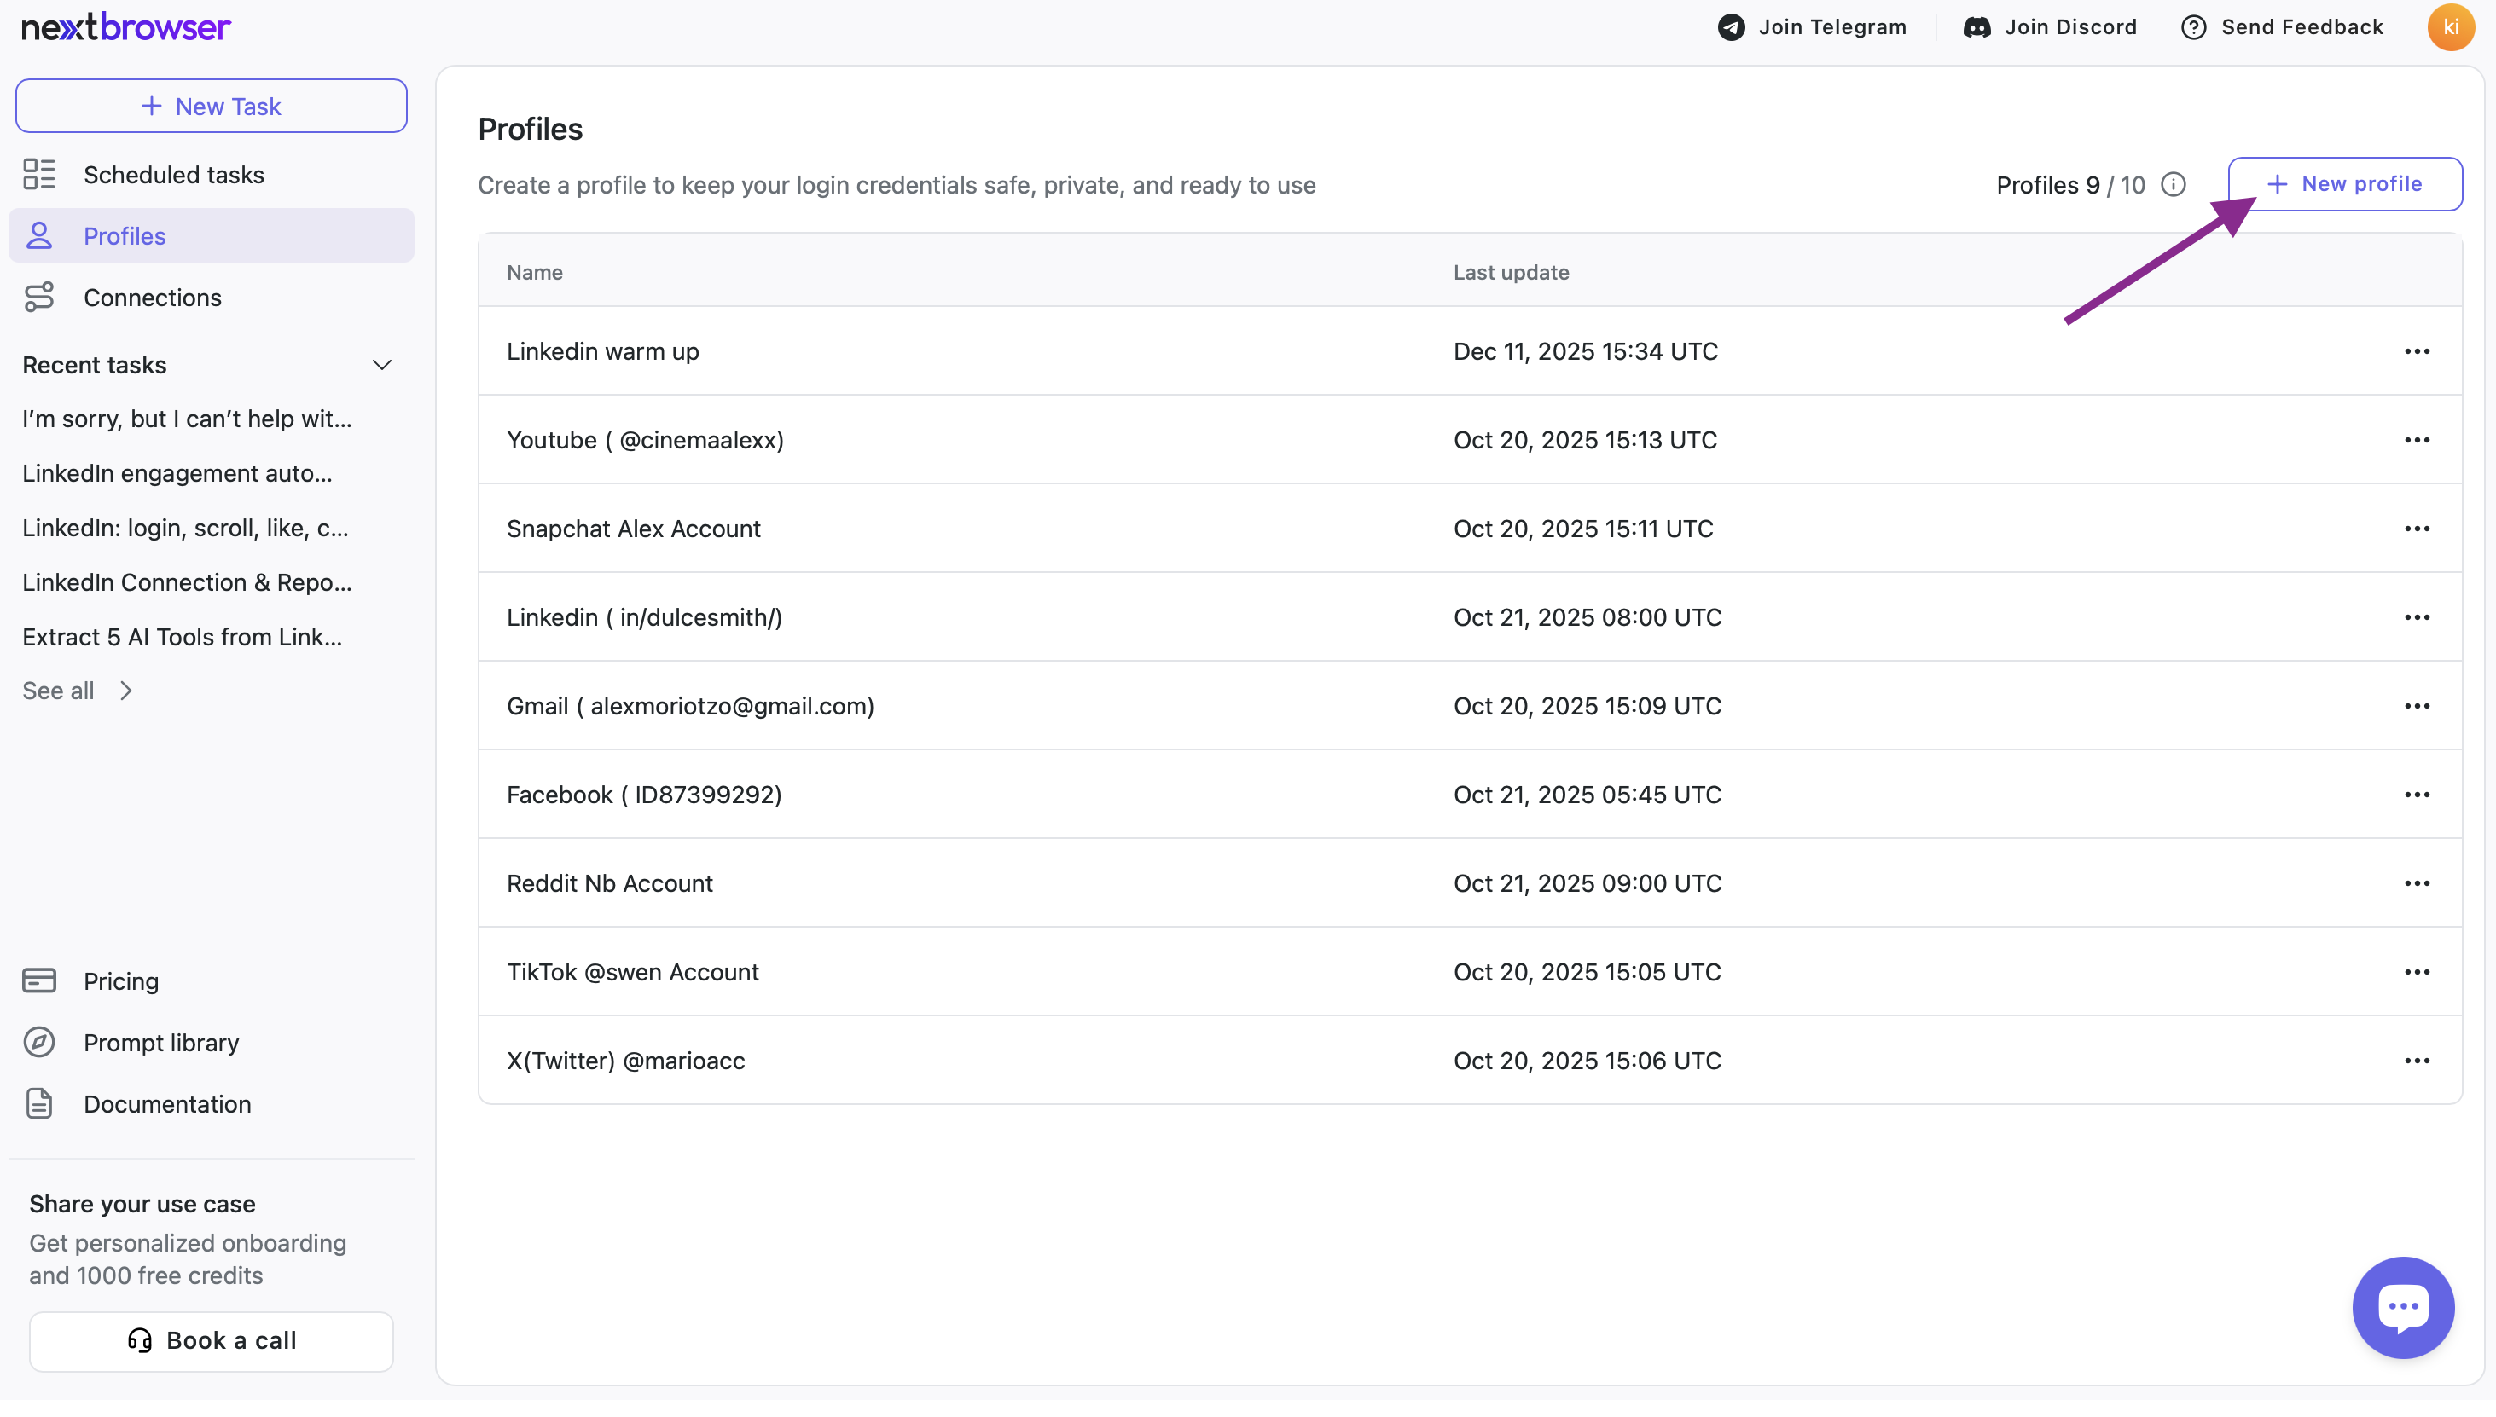The height and width of the screenshot is (1417, 2496).
Task: Collapse the Recent tasks section
Action: point(381,365)
